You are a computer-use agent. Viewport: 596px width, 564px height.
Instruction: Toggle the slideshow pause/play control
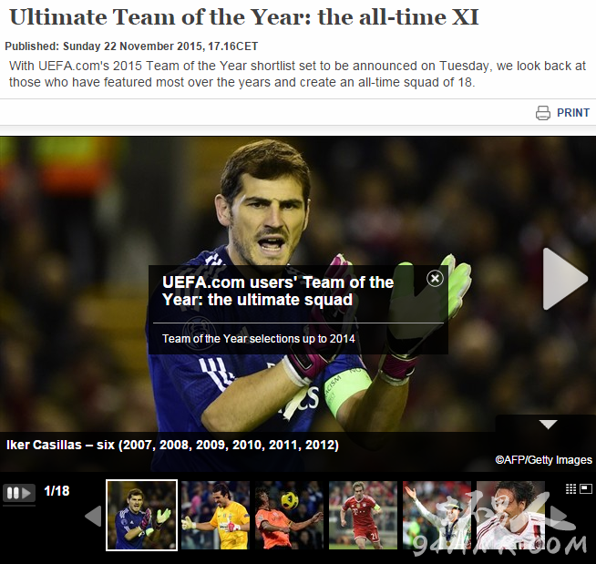pyautogui.click(x=19, y=493)
